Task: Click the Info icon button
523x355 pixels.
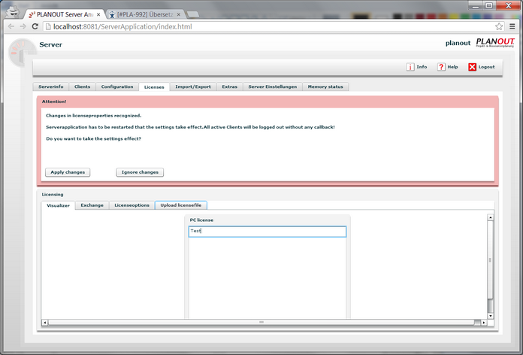Action: pyautogui.click(x=410, y=67)
